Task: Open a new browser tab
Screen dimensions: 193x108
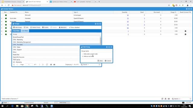Action: [99, 2]
